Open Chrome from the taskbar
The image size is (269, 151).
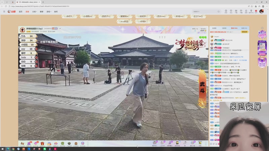(x=13, y=149)
